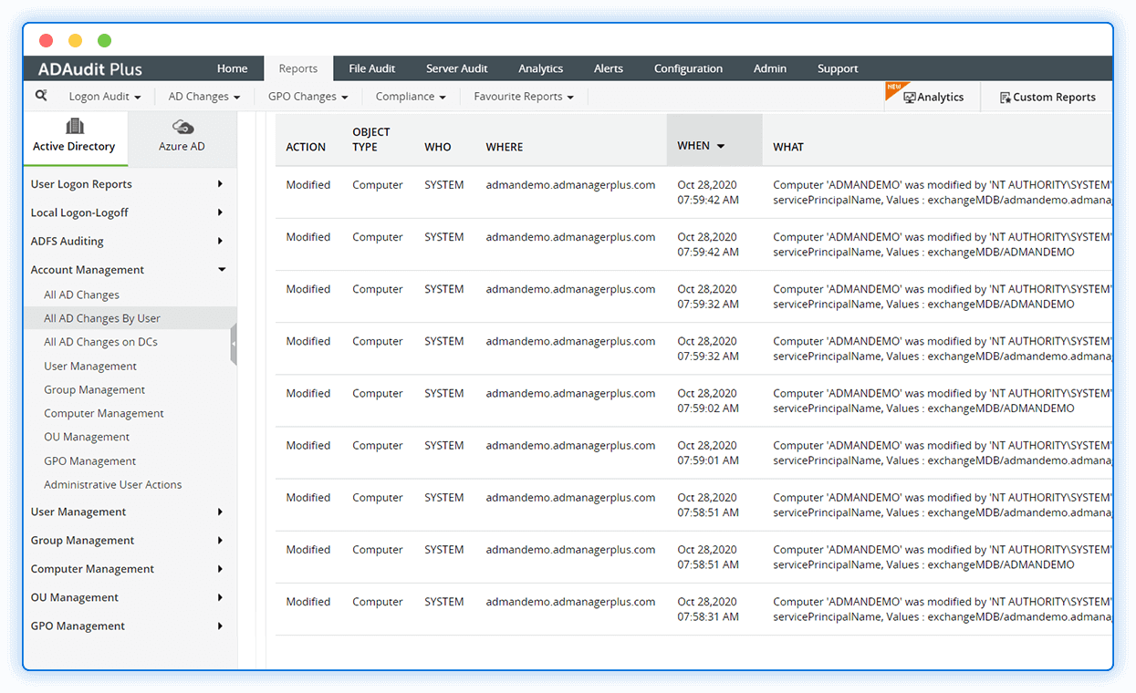Open All AD Changes on DCs report
The width and height of the screenshot is (1136, 693).
pos(100,342)
